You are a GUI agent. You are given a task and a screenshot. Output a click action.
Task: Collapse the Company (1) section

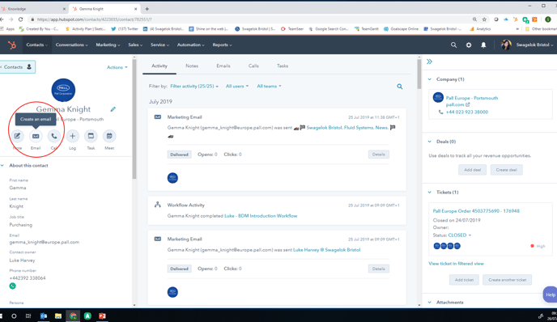[x=429, y=79]
